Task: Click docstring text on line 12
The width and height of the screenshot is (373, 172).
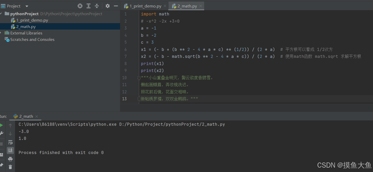Action: coord(165,92)
